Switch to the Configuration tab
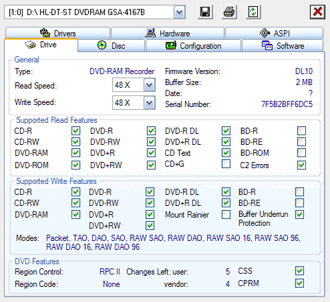Screen dimensions: 330x302 click(x=193, y=46)
